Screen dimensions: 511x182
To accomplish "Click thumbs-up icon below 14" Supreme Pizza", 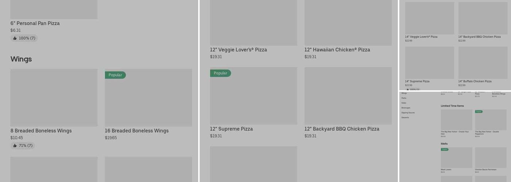I will click(x=408, y=89).
